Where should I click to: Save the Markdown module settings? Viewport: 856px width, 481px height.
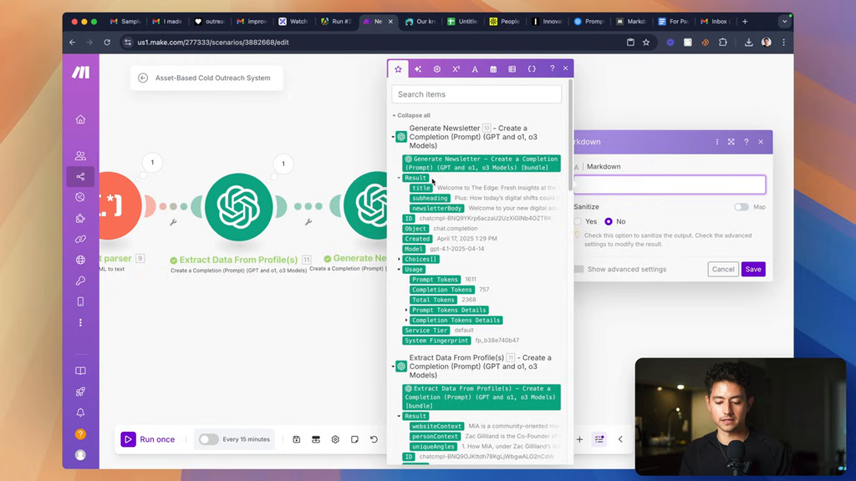(753, 270)
